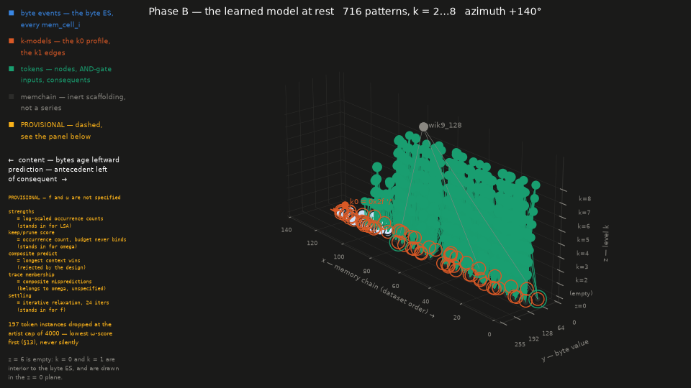Click the (empty) level axis label
The width and height of the screenshot is (691, 388).
(581, 293)
